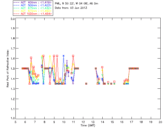Click the AOT 675nm green legend entry

coord(33,8)
